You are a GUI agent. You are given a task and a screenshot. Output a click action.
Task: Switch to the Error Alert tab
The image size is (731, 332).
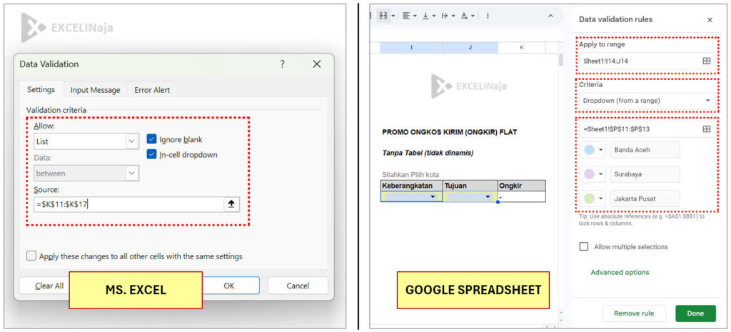click(x=150, y=90)
